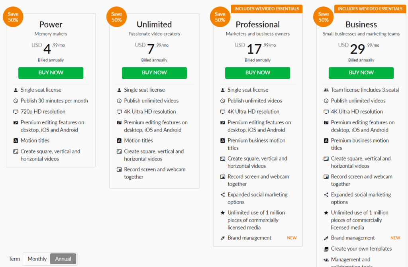Click the clapperboard icon in Power plan features
This screenshot has height=267, width=408.
point(16,123)
